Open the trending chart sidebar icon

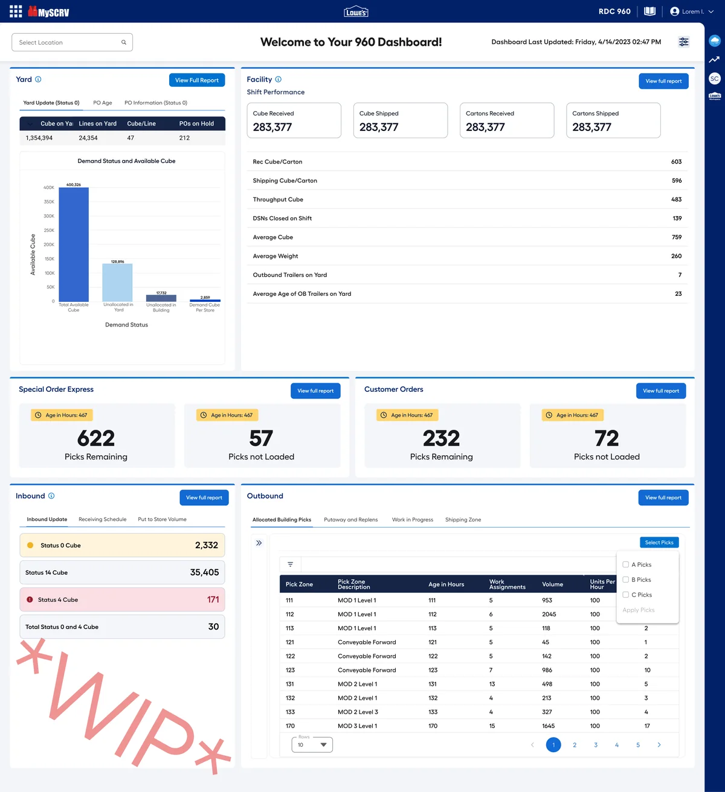715,59
